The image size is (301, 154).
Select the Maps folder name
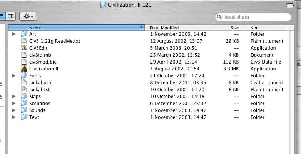tap(35, 96)
